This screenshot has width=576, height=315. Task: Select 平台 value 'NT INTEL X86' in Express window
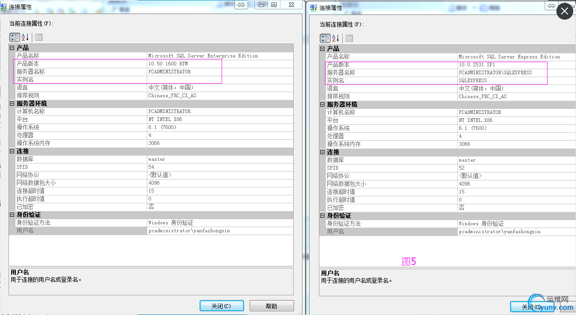pos(475,120)
